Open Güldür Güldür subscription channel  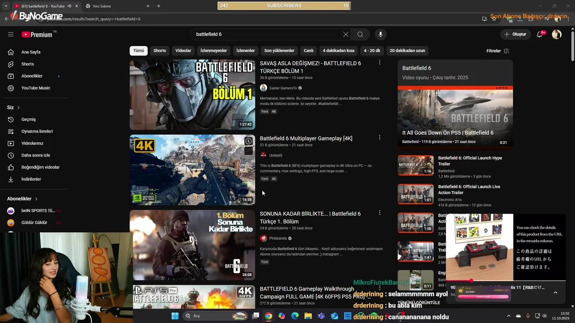pyautogui.click(x=35, y=223)
